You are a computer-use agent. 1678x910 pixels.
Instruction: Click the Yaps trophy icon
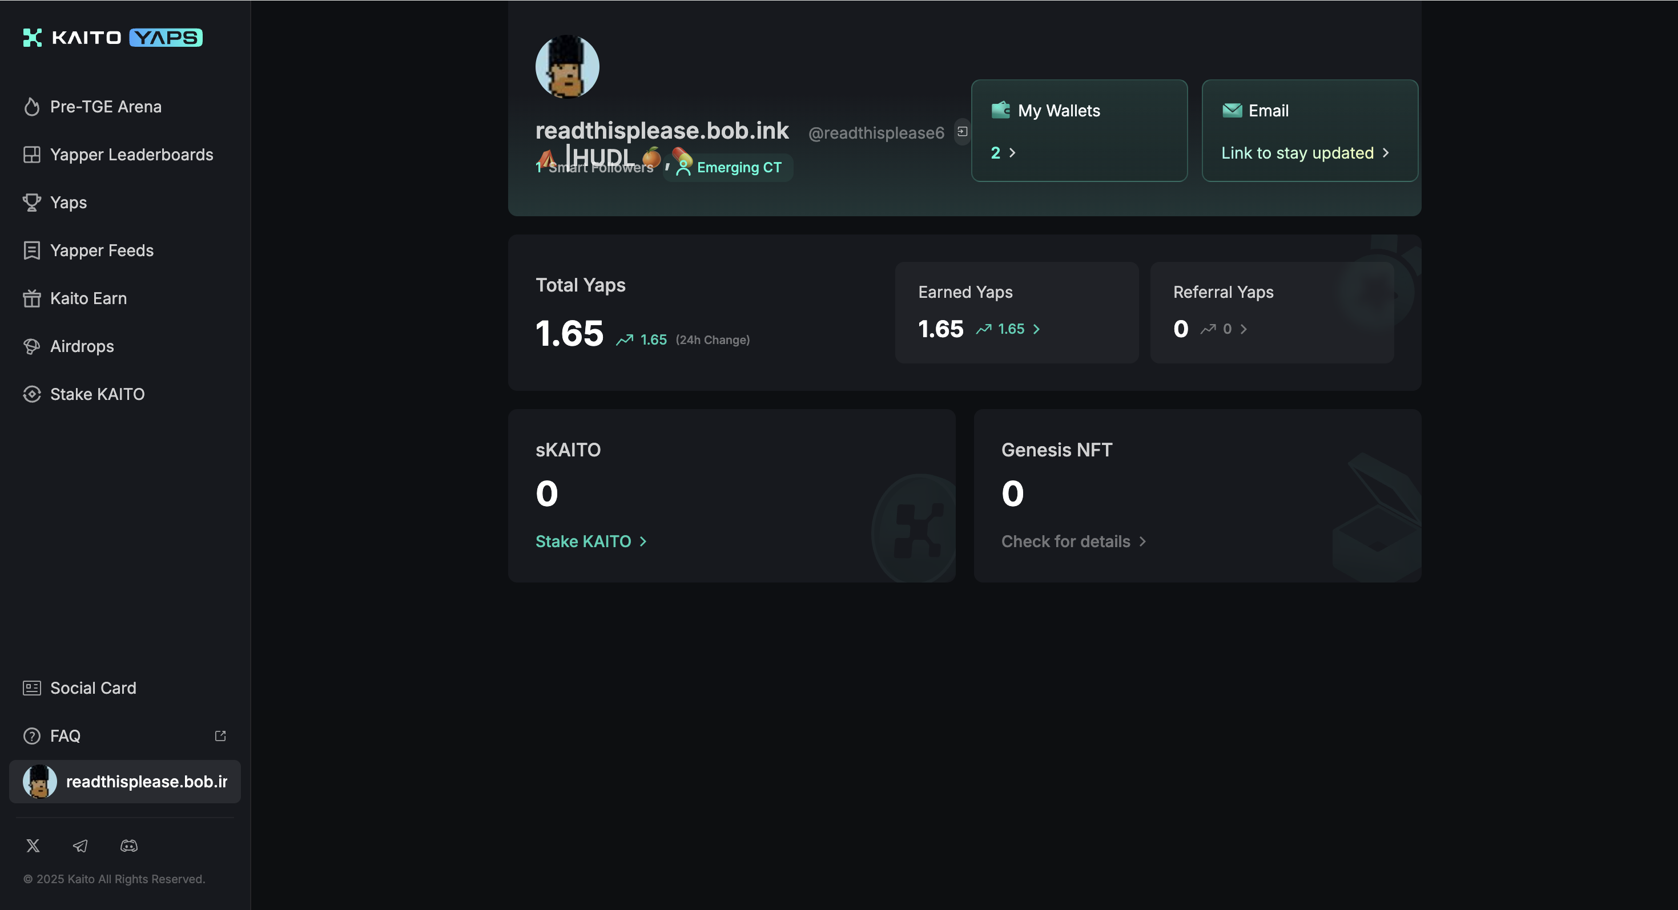click(x=32, y=203)
